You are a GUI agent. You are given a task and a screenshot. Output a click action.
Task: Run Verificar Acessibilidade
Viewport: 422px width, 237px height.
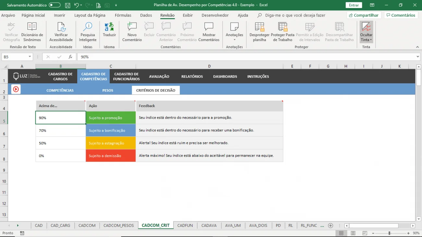pos(61,32)
